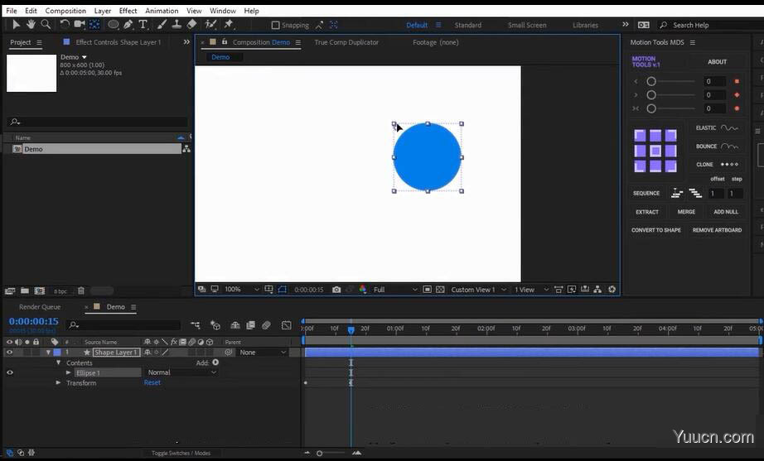Click the Motion Tools center anchor square
This screenshot has width=764, height=461.
tap(655, 151)
